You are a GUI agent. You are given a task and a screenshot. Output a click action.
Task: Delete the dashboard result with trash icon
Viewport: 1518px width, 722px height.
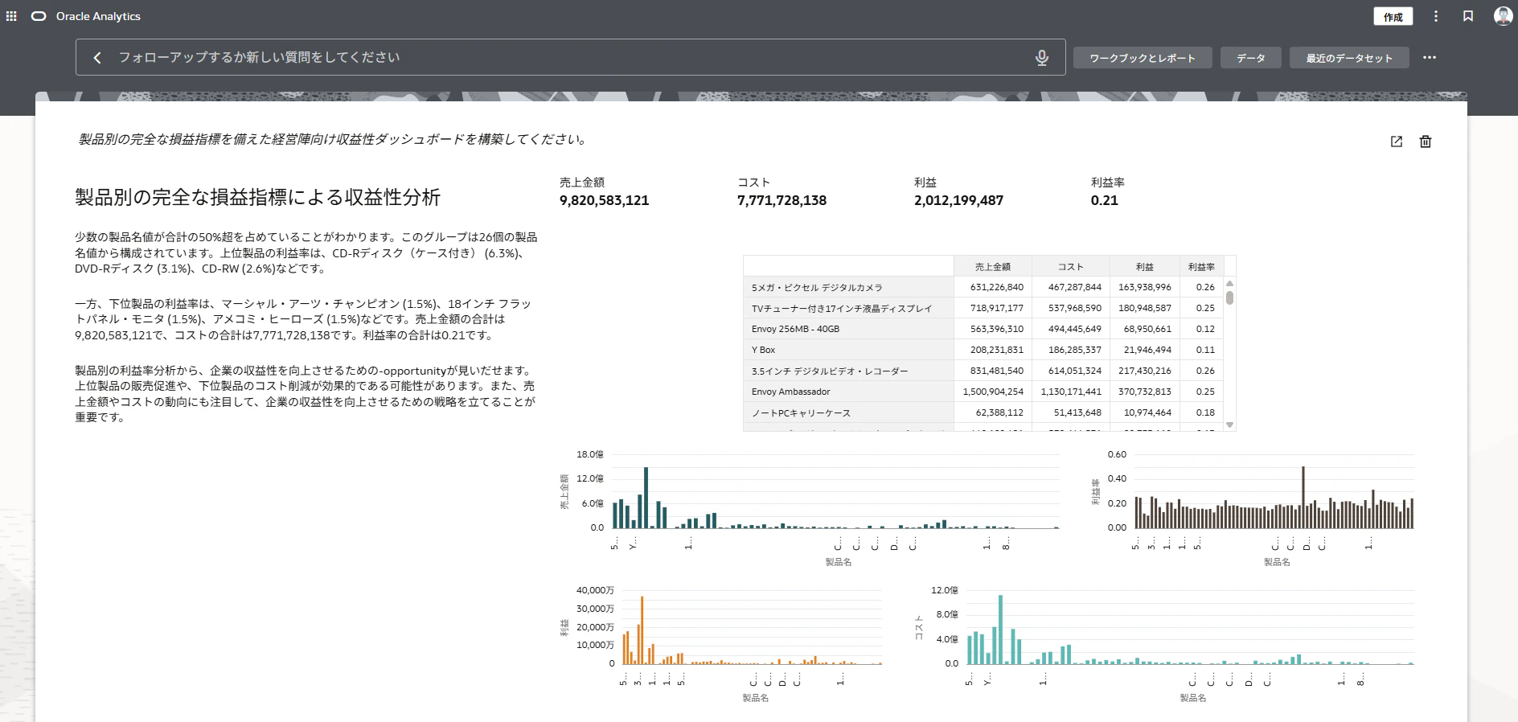point(1426,142)
